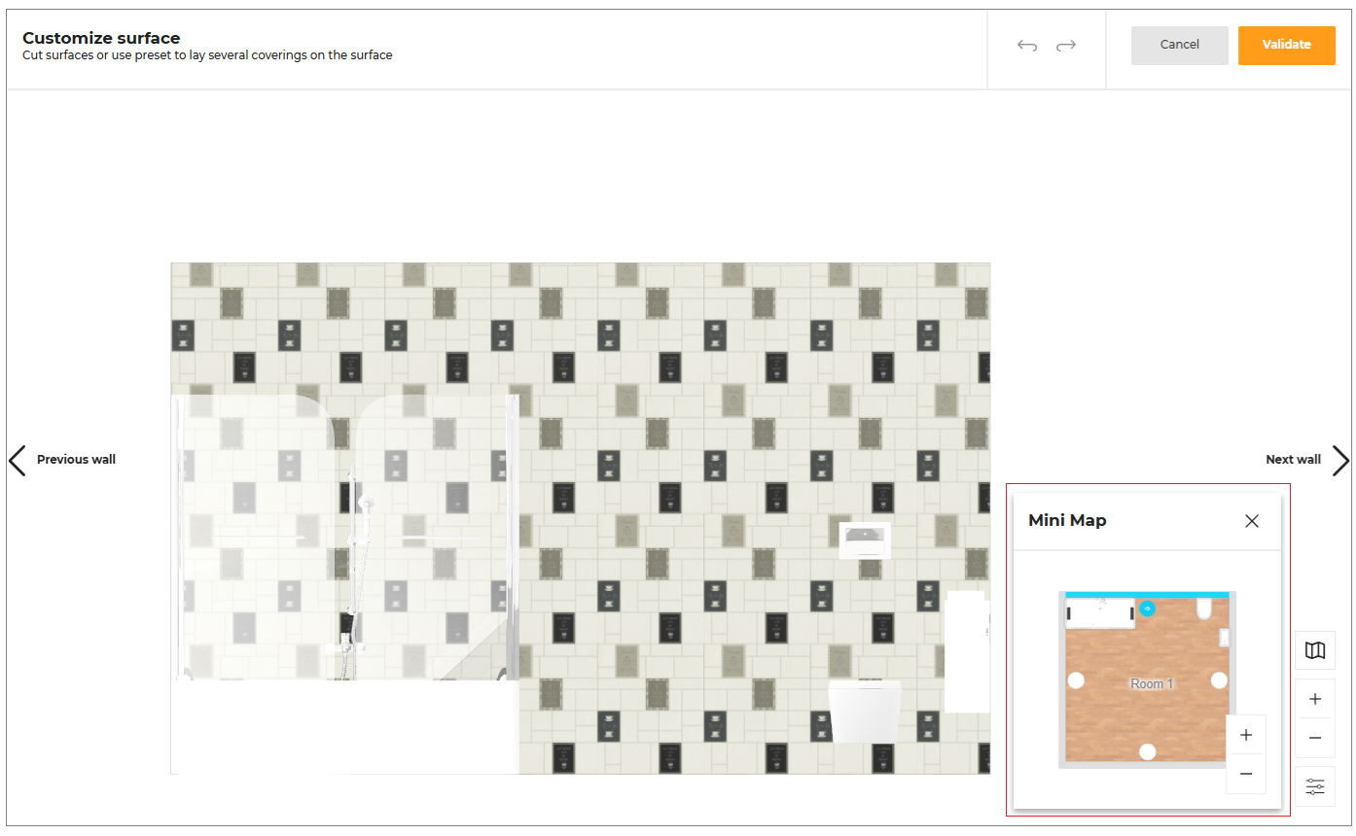Screen dimensions: 1356x836
Task: Click the redo arrow icon
Action: (x=1066, y=46)
